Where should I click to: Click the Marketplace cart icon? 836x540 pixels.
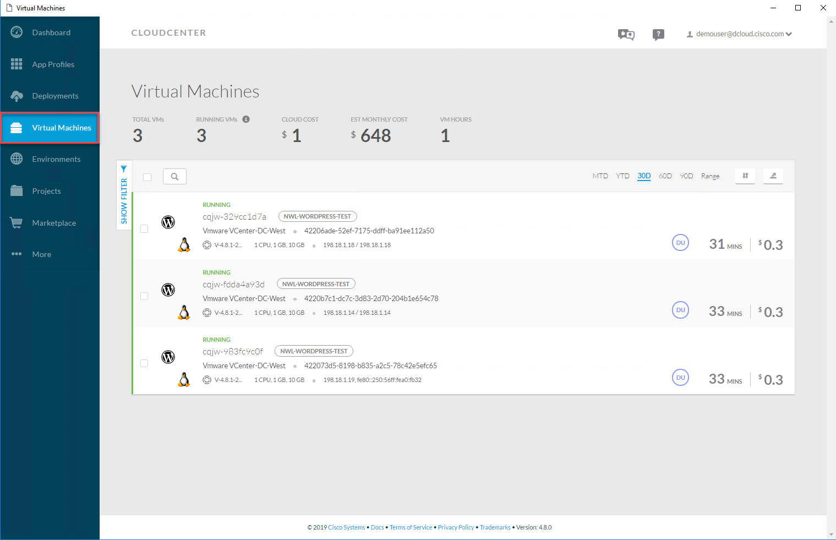17,223
